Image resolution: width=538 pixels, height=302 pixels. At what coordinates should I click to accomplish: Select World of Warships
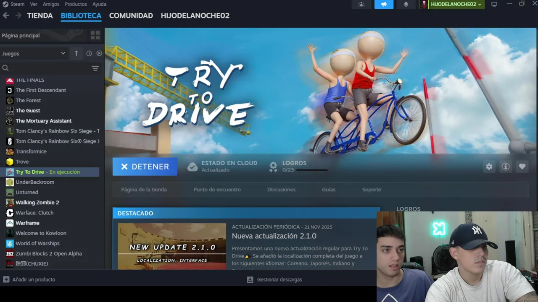point(37,243)
